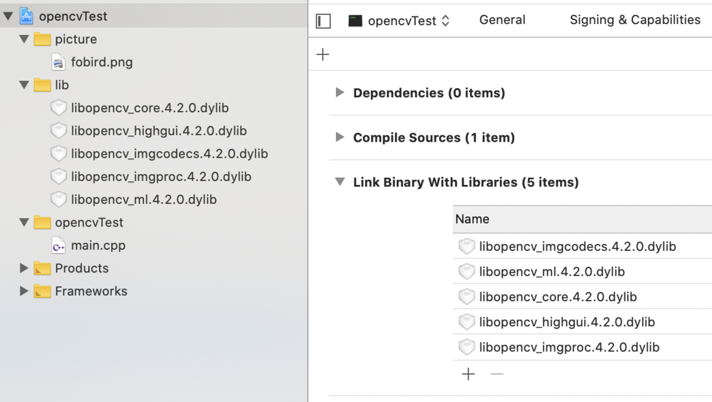Select the Products group name

[x=82, y=268]
